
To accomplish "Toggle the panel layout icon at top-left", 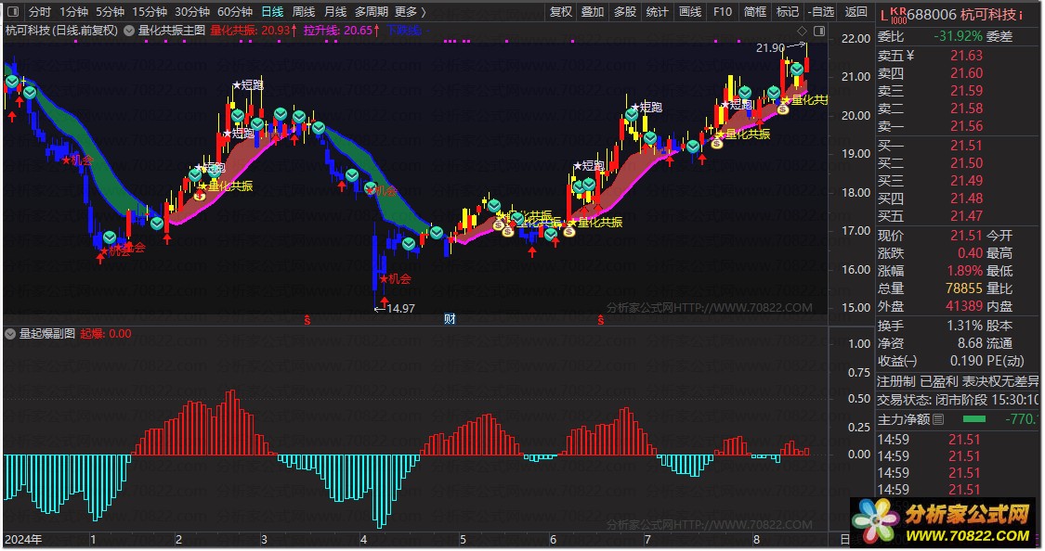I will (13, 11).
